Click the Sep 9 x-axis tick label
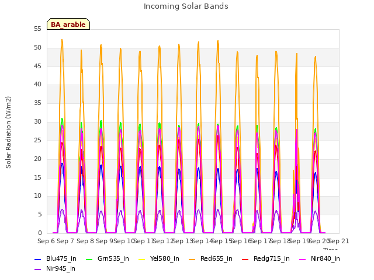This screenshot has height=280, width=374. (105, 241)
